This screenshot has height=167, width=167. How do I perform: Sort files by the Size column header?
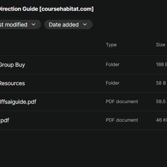pyautogui.click(x=160, y=45)
